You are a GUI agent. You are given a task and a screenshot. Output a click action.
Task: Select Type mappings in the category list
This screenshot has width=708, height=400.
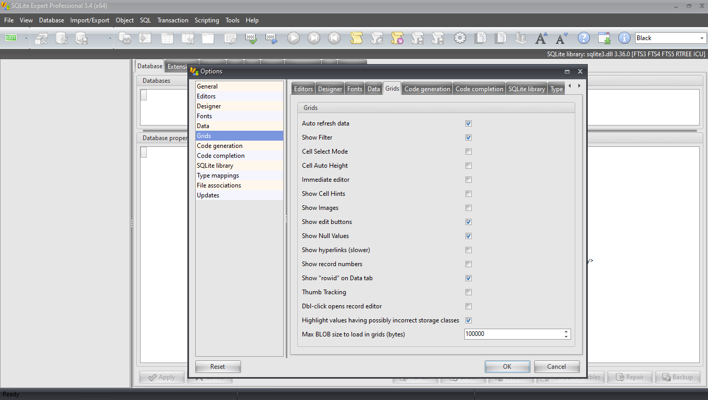pos(239,176)
